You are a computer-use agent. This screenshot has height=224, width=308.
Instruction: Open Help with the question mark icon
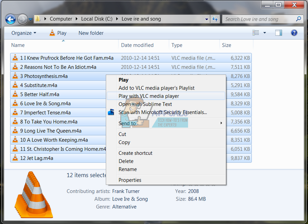[294, 33]
